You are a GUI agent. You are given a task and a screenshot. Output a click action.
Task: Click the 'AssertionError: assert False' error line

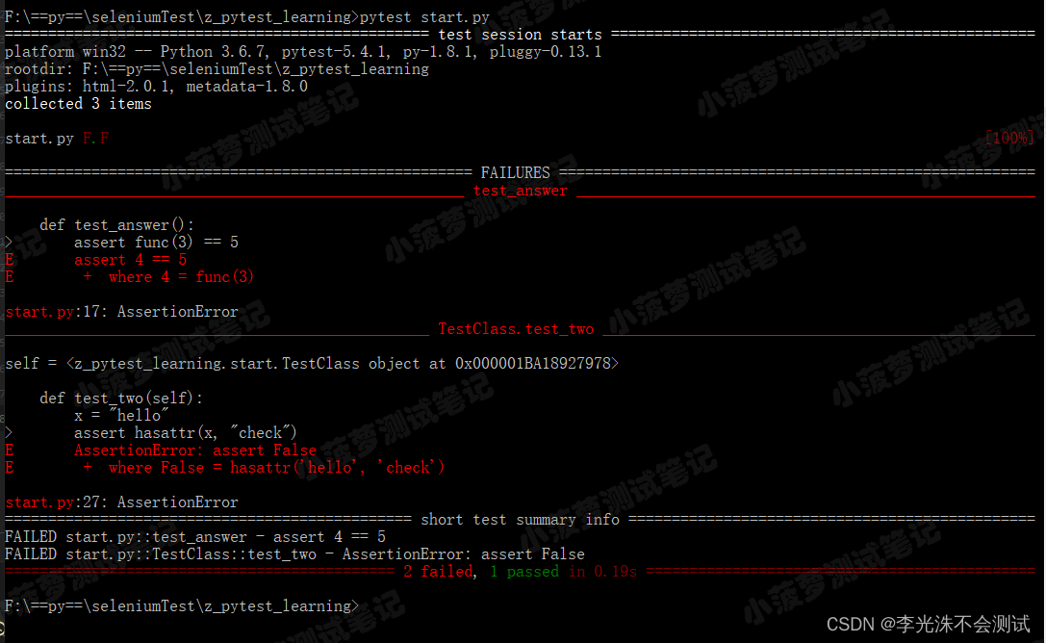point(194,450)
